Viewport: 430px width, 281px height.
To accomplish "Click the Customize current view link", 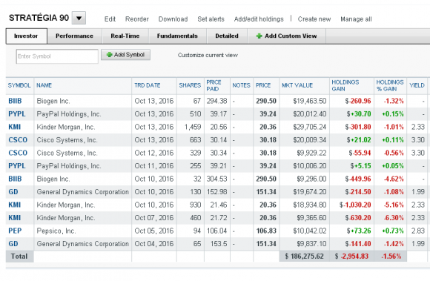I will [x=208, y=55].
